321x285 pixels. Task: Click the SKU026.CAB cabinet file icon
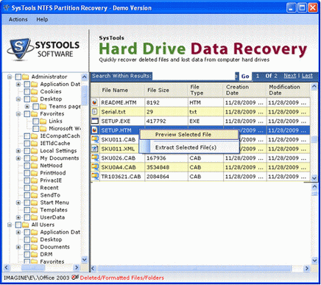tap(94, 158)
